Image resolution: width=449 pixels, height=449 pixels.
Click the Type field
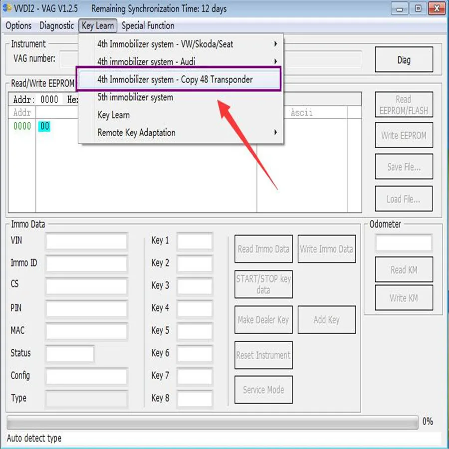click(86, 399)
